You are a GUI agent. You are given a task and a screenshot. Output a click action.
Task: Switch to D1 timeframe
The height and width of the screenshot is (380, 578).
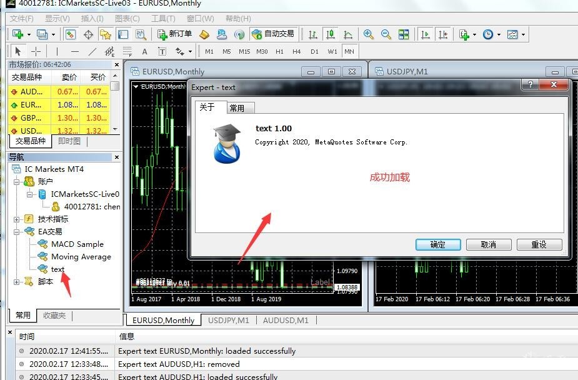[314, 51]
